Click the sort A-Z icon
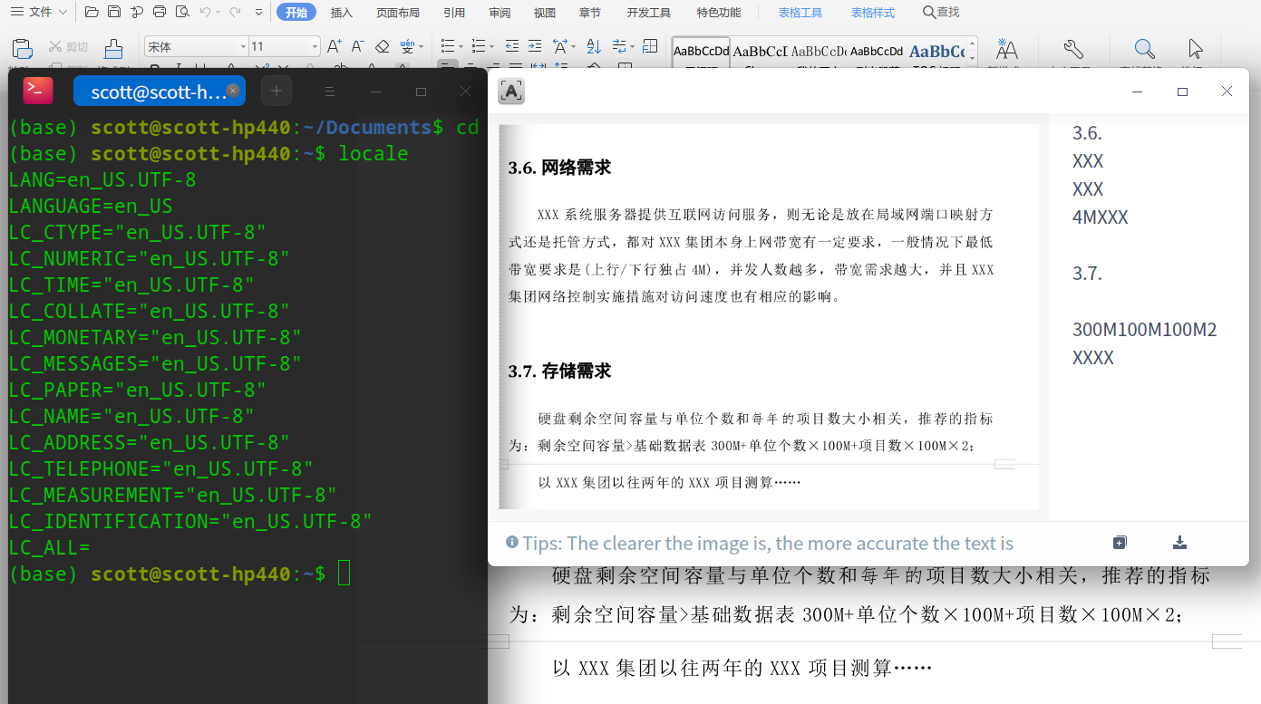This screenshot has width=1261, height=704. coord(594,46)
